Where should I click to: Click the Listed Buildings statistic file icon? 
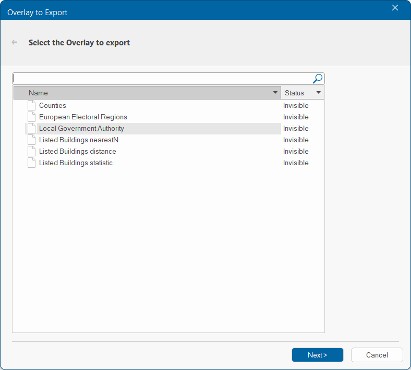[x=32, y=163]
